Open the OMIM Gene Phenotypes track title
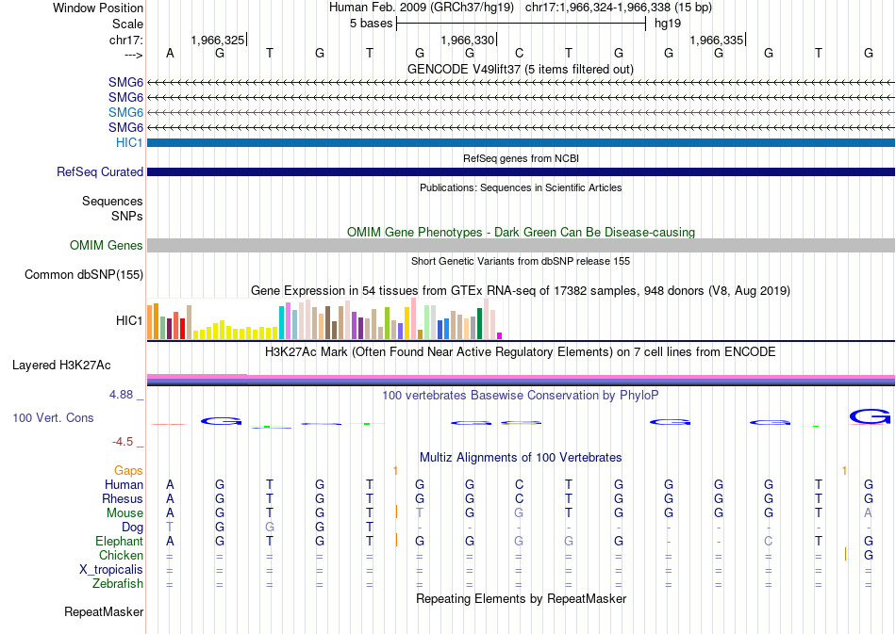Image resolution: width=896 pixels, height=634 pixels. tap(521, 232)
